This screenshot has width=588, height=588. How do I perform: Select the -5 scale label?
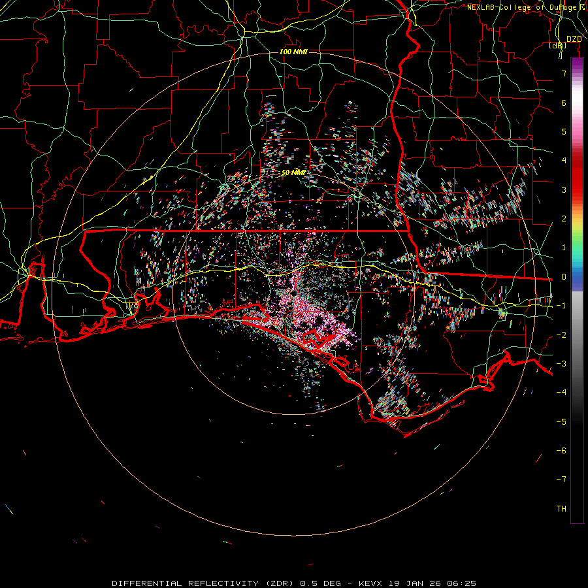coord(561,422)
